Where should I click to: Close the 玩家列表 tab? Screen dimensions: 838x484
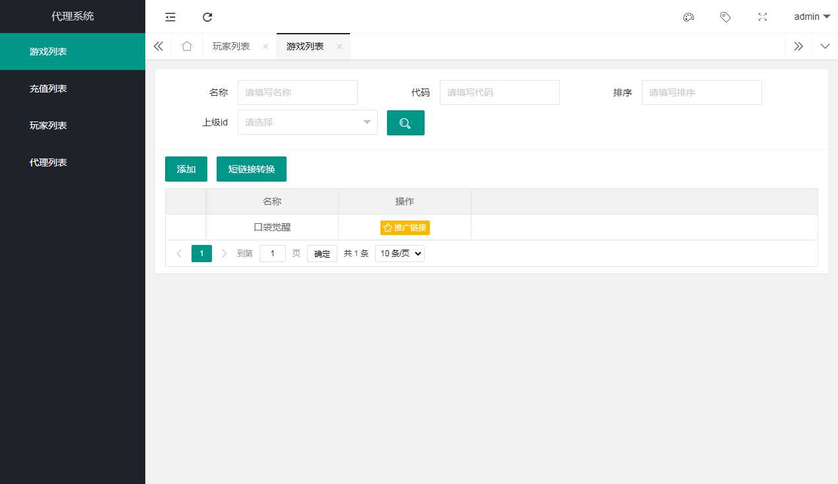[265, 46]
